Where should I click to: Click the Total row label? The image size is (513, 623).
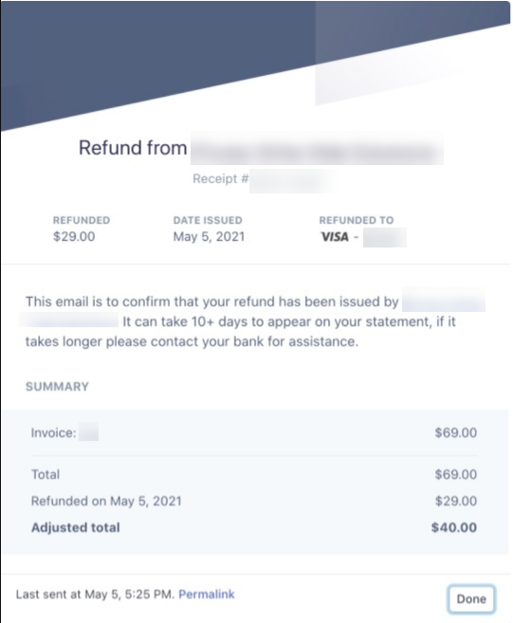click(x=46, y=474)
